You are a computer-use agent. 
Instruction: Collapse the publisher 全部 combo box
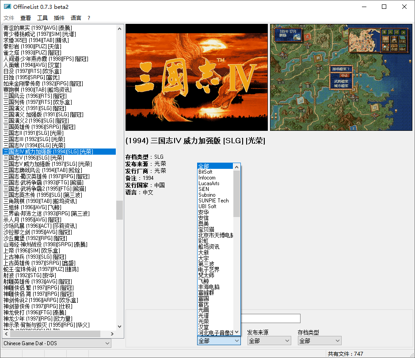(219, 341)
